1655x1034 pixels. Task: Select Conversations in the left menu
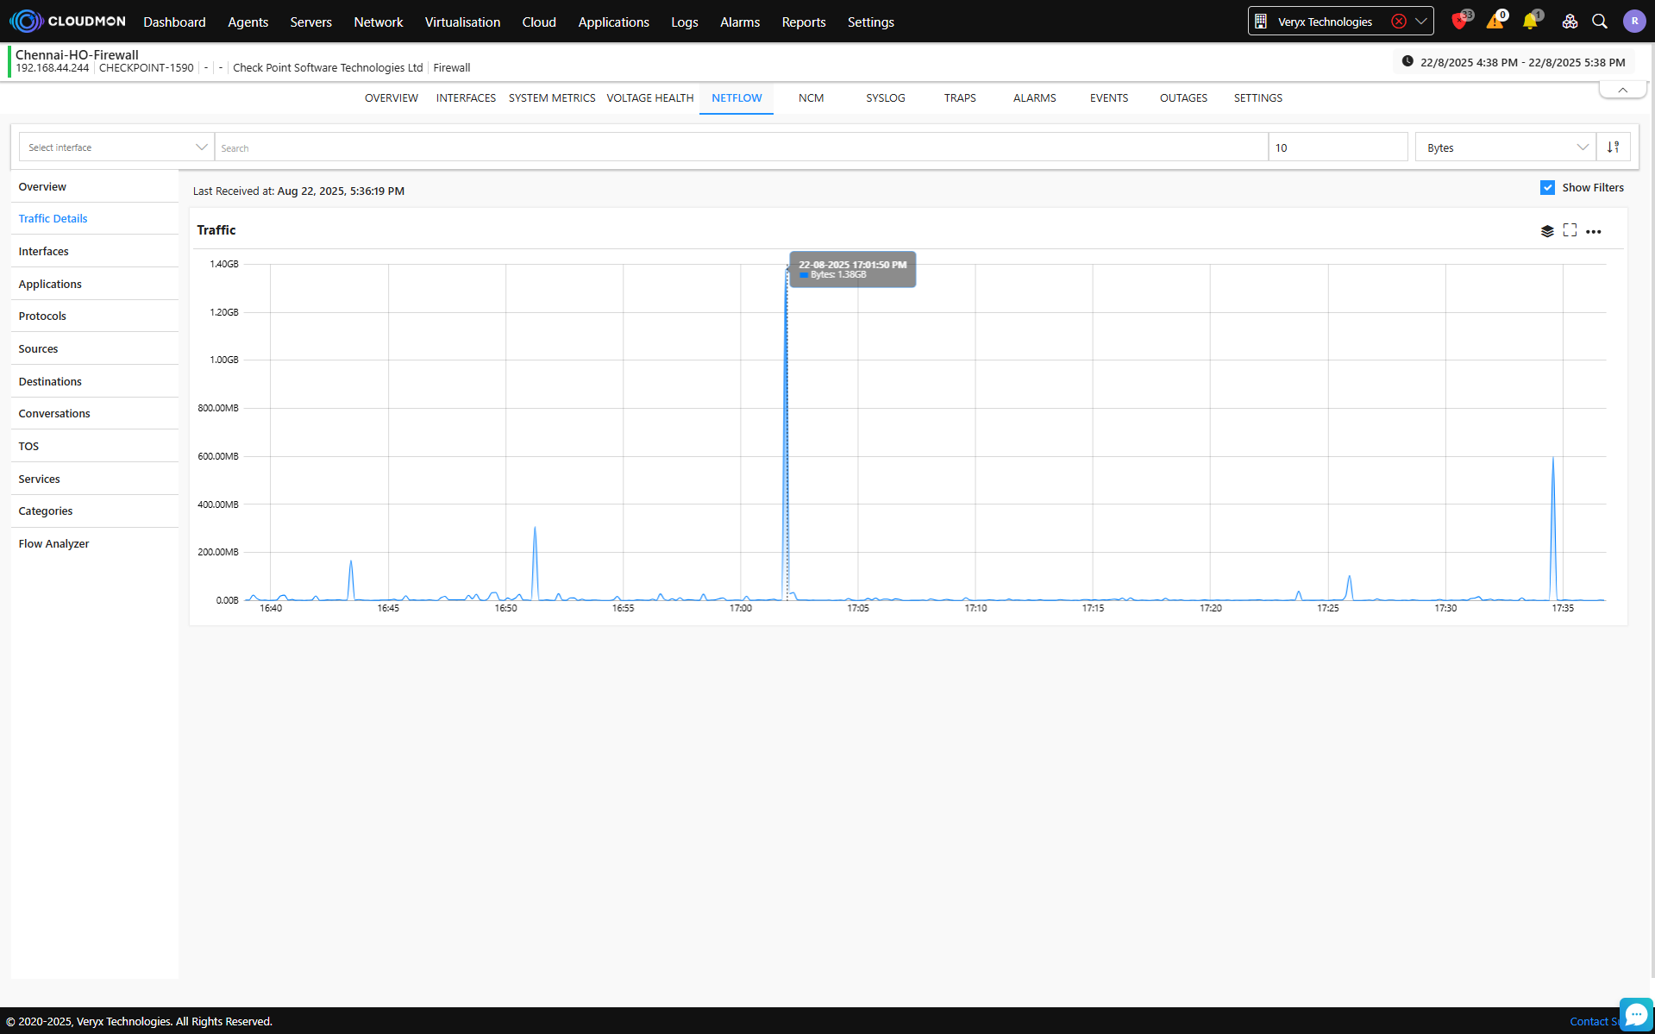54,414
